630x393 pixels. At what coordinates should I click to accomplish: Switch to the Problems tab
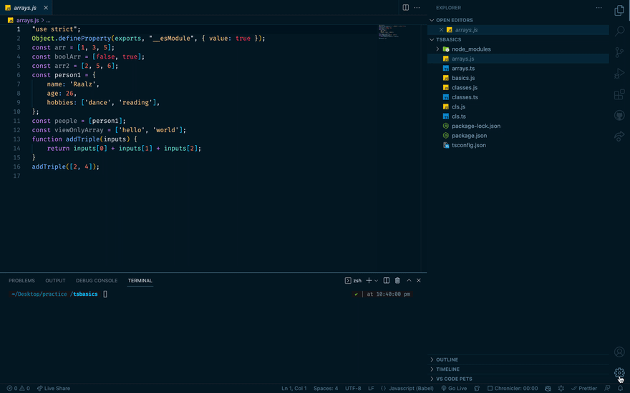tap(21, 280)
